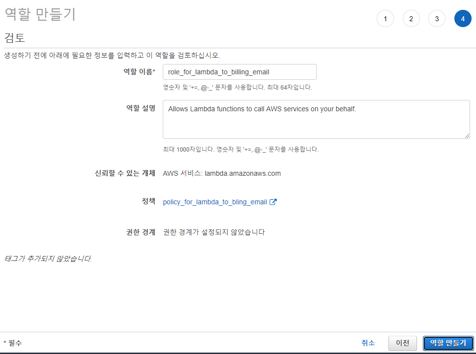Open the policy_for_lambda_to_bling_email policy link
The height and width of the screenshot is (354, 476).
pyautogui.click(x=215, y=202)
